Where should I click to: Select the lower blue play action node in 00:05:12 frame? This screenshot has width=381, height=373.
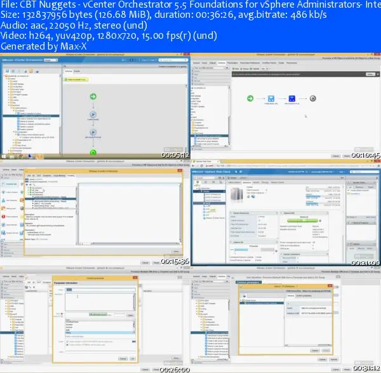[93, 132]
